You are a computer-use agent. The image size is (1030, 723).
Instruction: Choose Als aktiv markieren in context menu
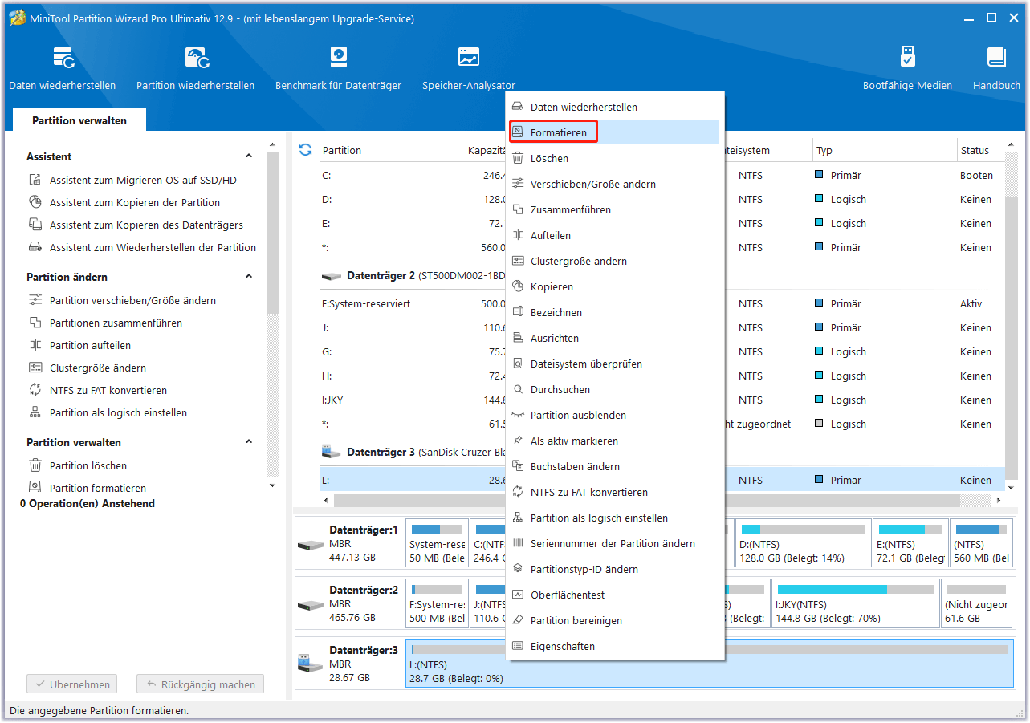coord(614,441)
